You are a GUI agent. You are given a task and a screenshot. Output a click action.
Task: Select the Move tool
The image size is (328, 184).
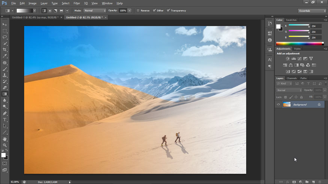coord(5,24)
